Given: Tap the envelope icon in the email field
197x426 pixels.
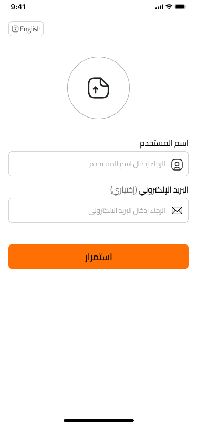Looking at the screenshot, I should [177, 210].
